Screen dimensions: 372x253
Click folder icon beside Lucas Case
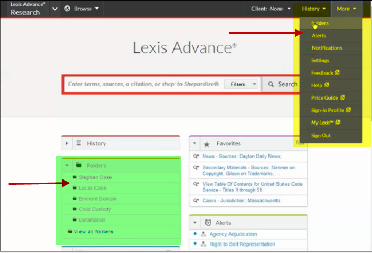tap(75, 187)
